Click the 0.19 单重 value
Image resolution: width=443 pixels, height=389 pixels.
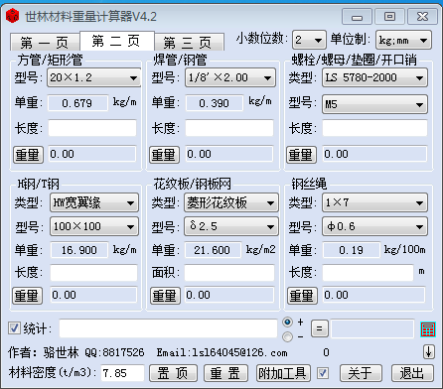click(352, 250)
